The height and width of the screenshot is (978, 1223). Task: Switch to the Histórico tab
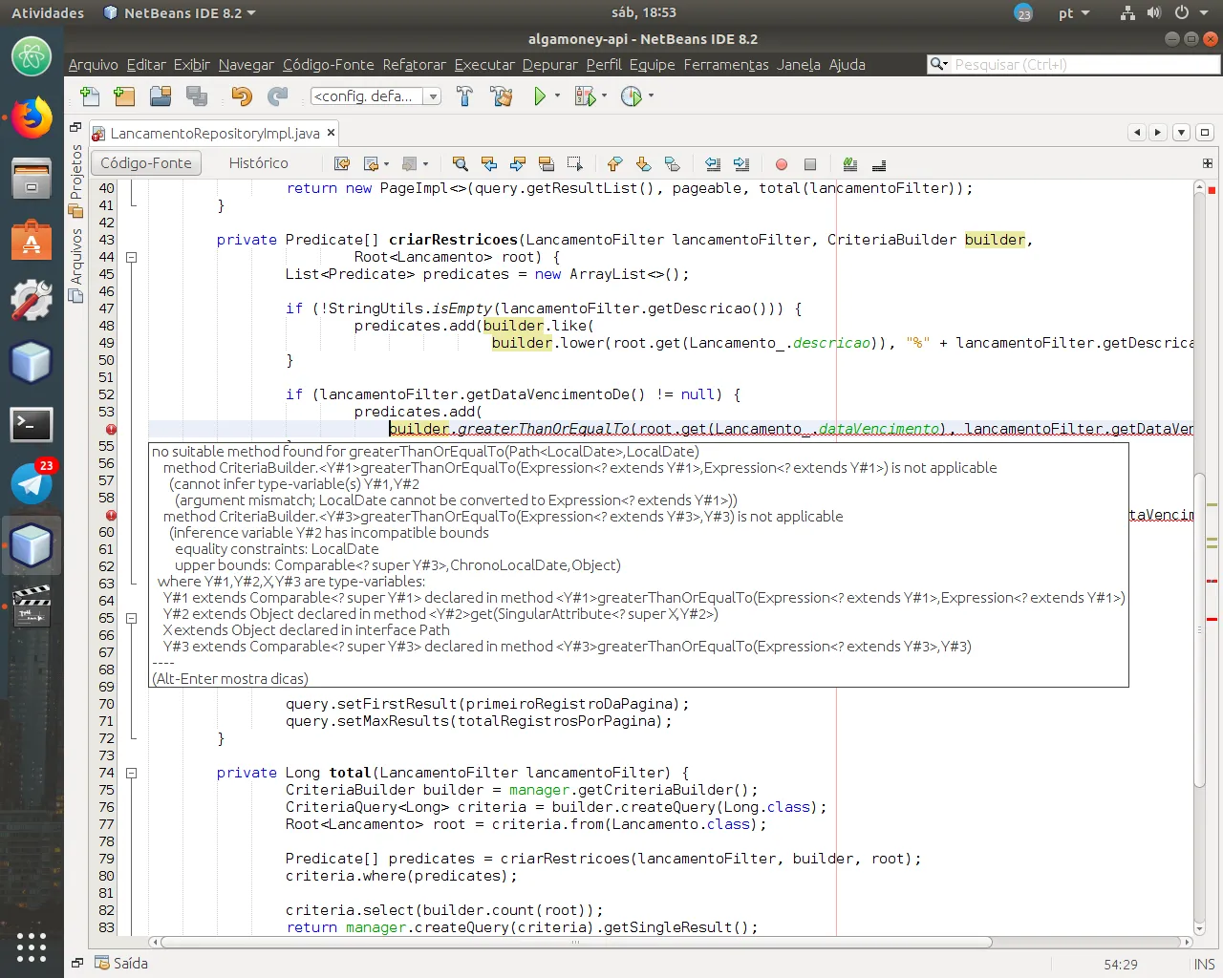pos(258,163)
